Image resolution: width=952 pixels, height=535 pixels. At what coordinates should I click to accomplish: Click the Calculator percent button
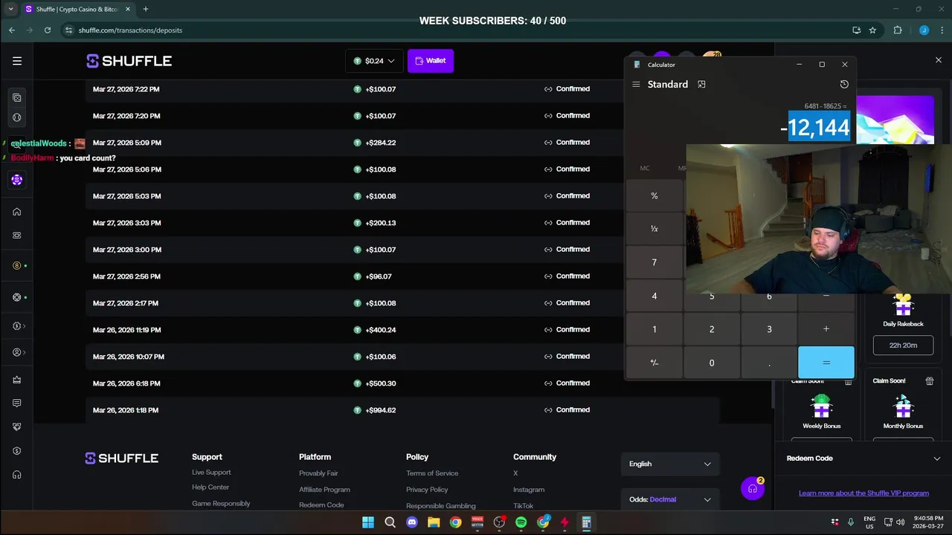[x=654, y=196]
